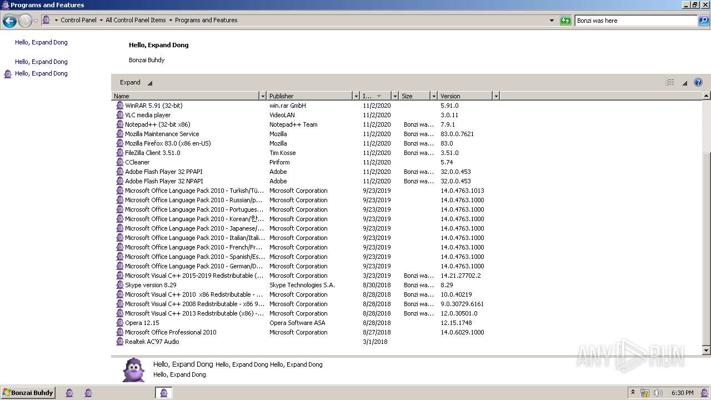Click the Mozilla Firefox 83.0 icon

[119, 143]
